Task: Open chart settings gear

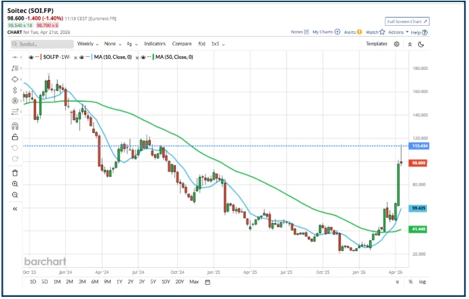Action: click(x=396, y=44)
